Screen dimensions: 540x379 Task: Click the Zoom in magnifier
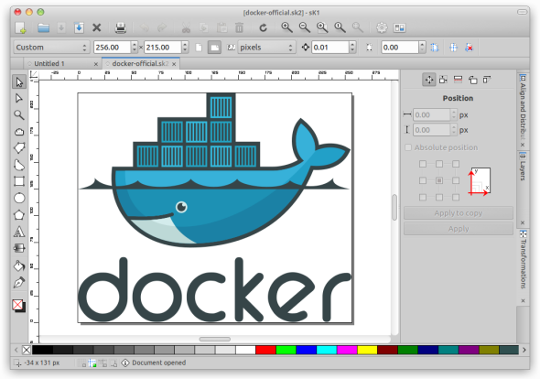(x=286, y=27)
